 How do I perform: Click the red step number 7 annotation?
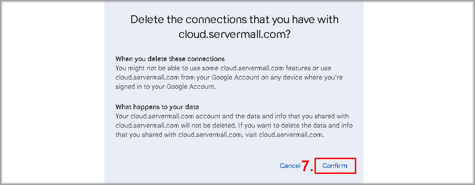(307, 166)
